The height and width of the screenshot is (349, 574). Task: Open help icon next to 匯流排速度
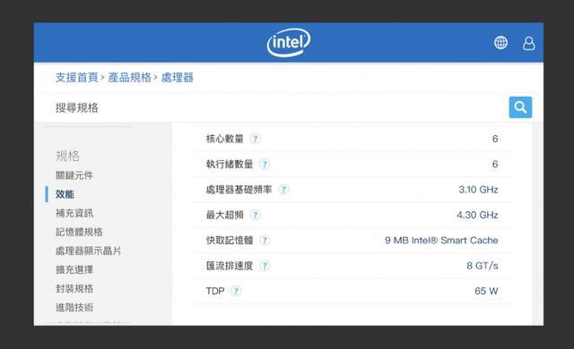265,266
